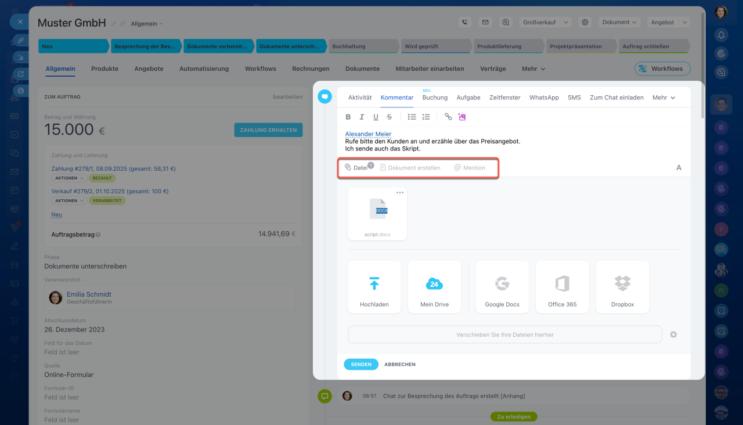Click the file drop zone 'Verschieben Sie Ihre Dateien hierher'
Screen dimensions: 743x425
[505, 334]
